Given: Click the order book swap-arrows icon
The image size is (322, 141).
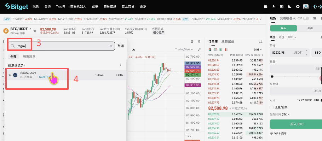Looking at the screenshot, I should 261,42.
